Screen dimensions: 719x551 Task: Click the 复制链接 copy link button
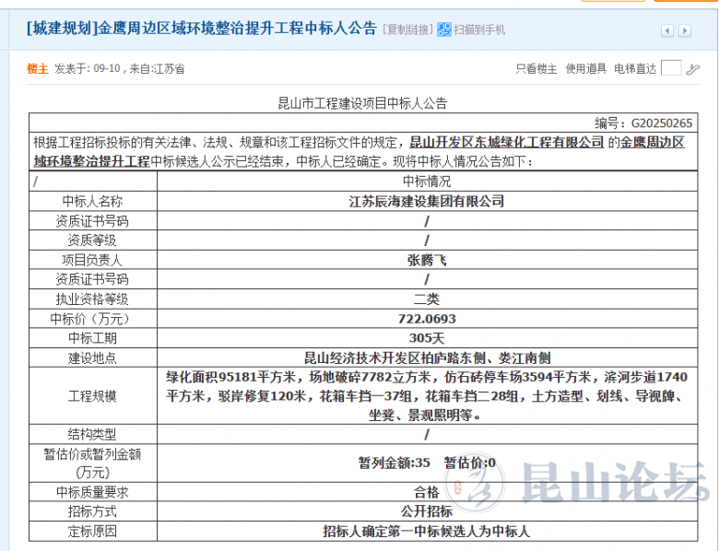(406, 30)
